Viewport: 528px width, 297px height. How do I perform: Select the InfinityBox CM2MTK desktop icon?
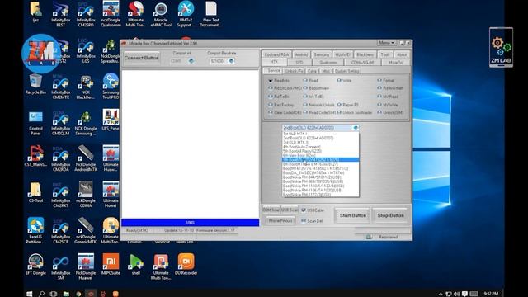(60, 87)
